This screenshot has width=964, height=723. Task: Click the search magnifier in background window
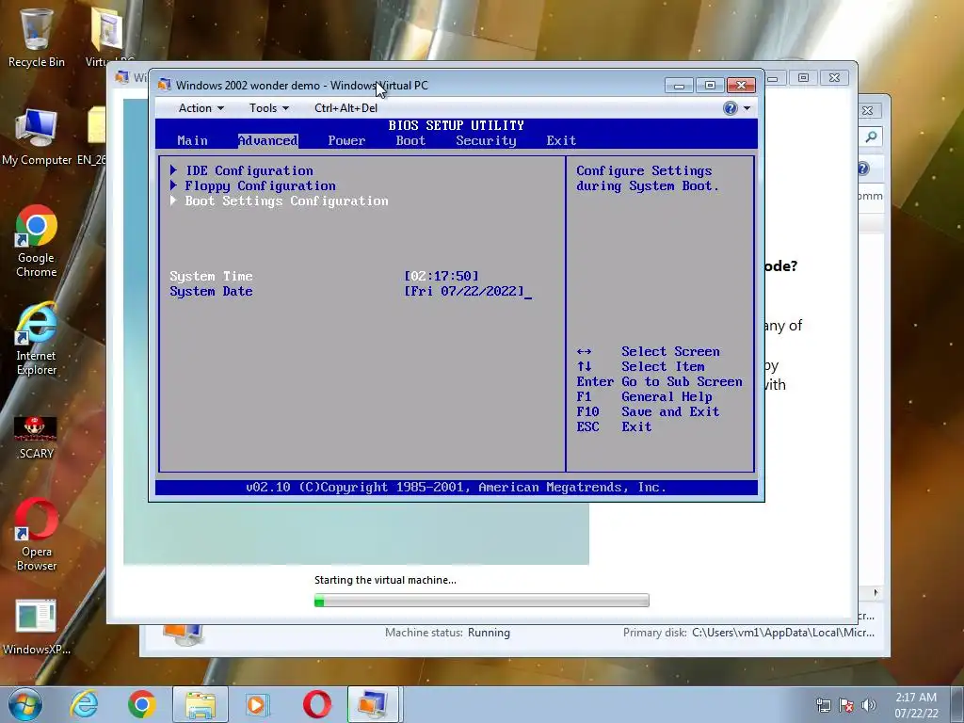[871, 137]
